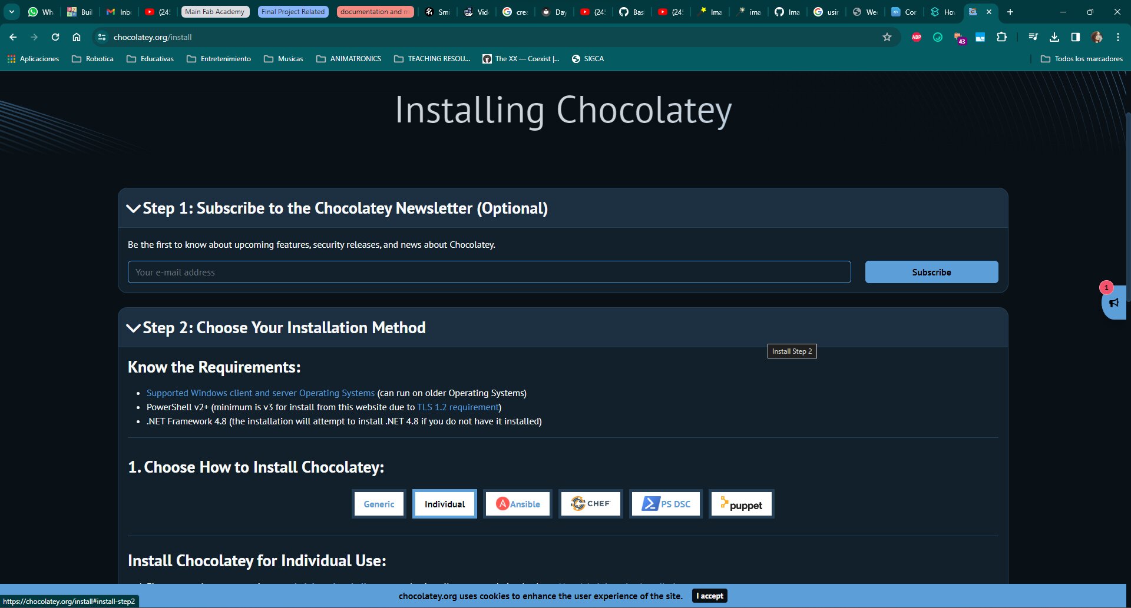The width and height of the screenshot is (1131, 608).
Task: Select the Individual install method
Action: [x=445, y=504]
